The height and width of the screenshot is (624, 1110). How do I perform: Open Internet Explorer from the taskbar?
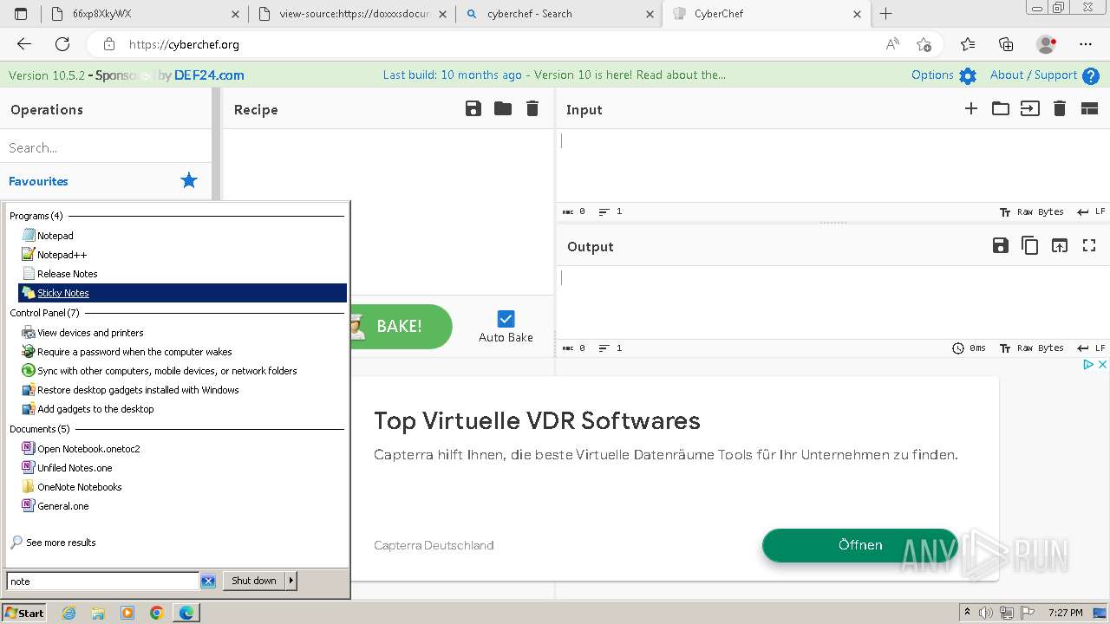point(69,613)
